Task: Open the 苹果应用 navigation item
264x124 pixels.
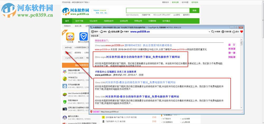Action: (x=138, y=21)
